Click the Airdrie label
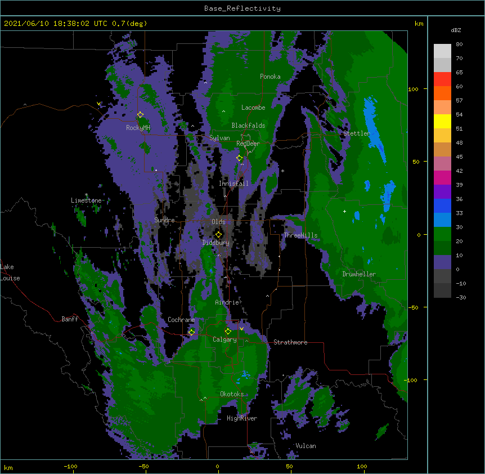The height and width of the screenshot is (474, 485). coord(227,302)
